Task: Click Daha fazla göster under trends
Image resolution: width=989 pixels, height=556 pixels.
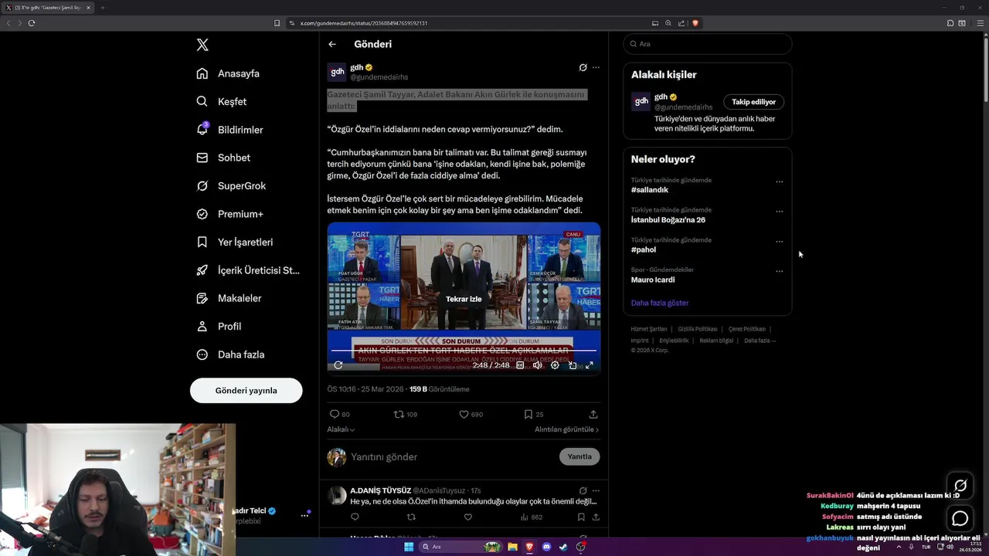Action: [x=660, y=303]
